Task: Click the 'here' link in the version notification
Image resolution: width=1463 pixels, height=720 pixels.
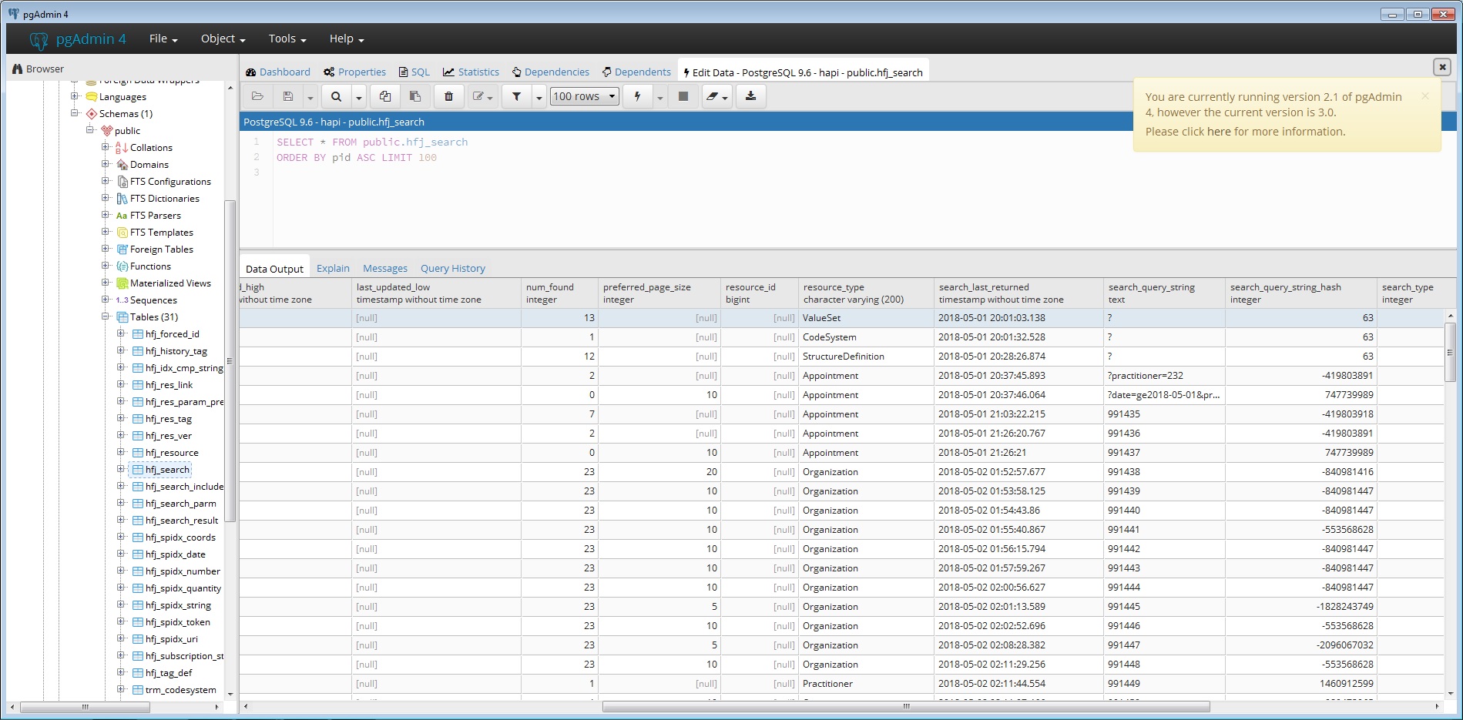Action: (1220, 131)
